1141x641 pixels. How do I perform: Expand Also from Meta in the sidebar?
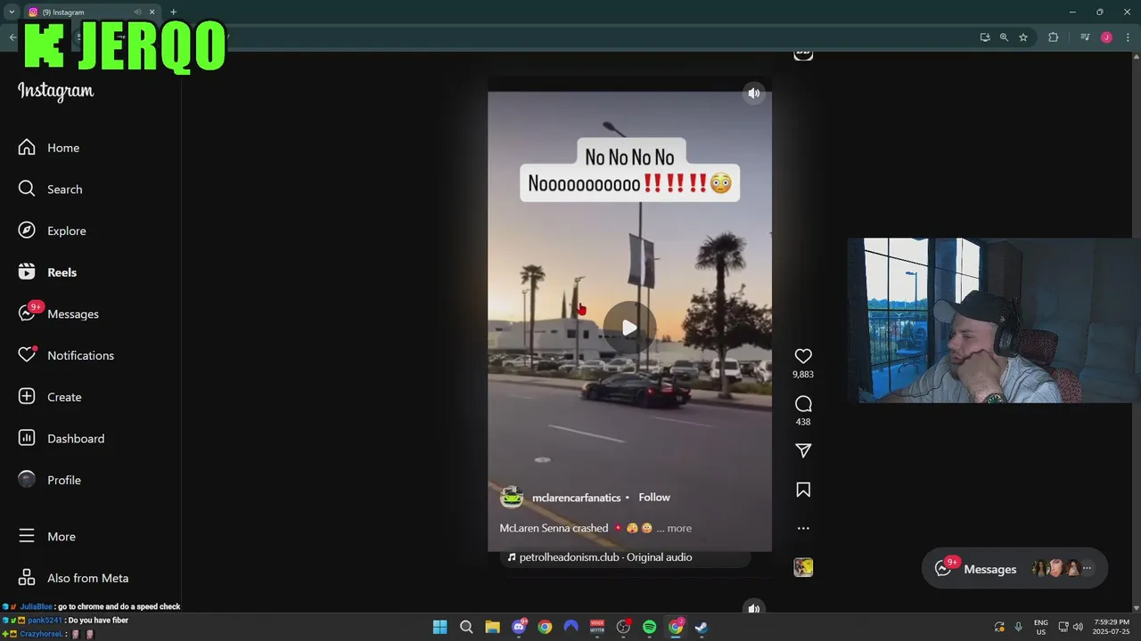tap(73, 578)
